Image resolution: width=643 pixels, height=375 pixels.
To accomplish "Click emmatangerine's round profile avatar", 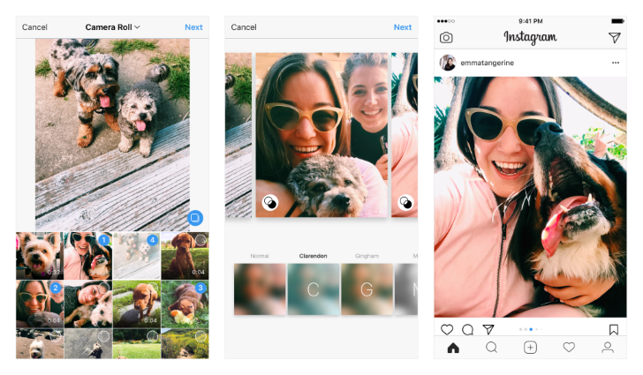I will (448, 63).
